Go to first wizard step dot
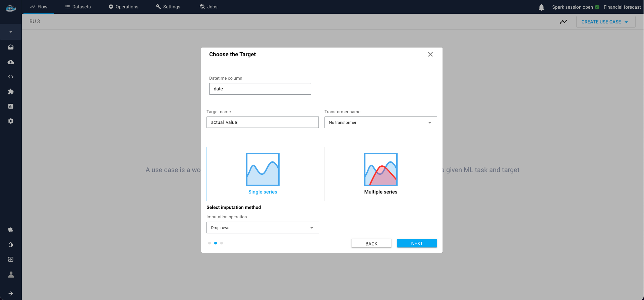This screenshot has width=644, height=300. 210,243
